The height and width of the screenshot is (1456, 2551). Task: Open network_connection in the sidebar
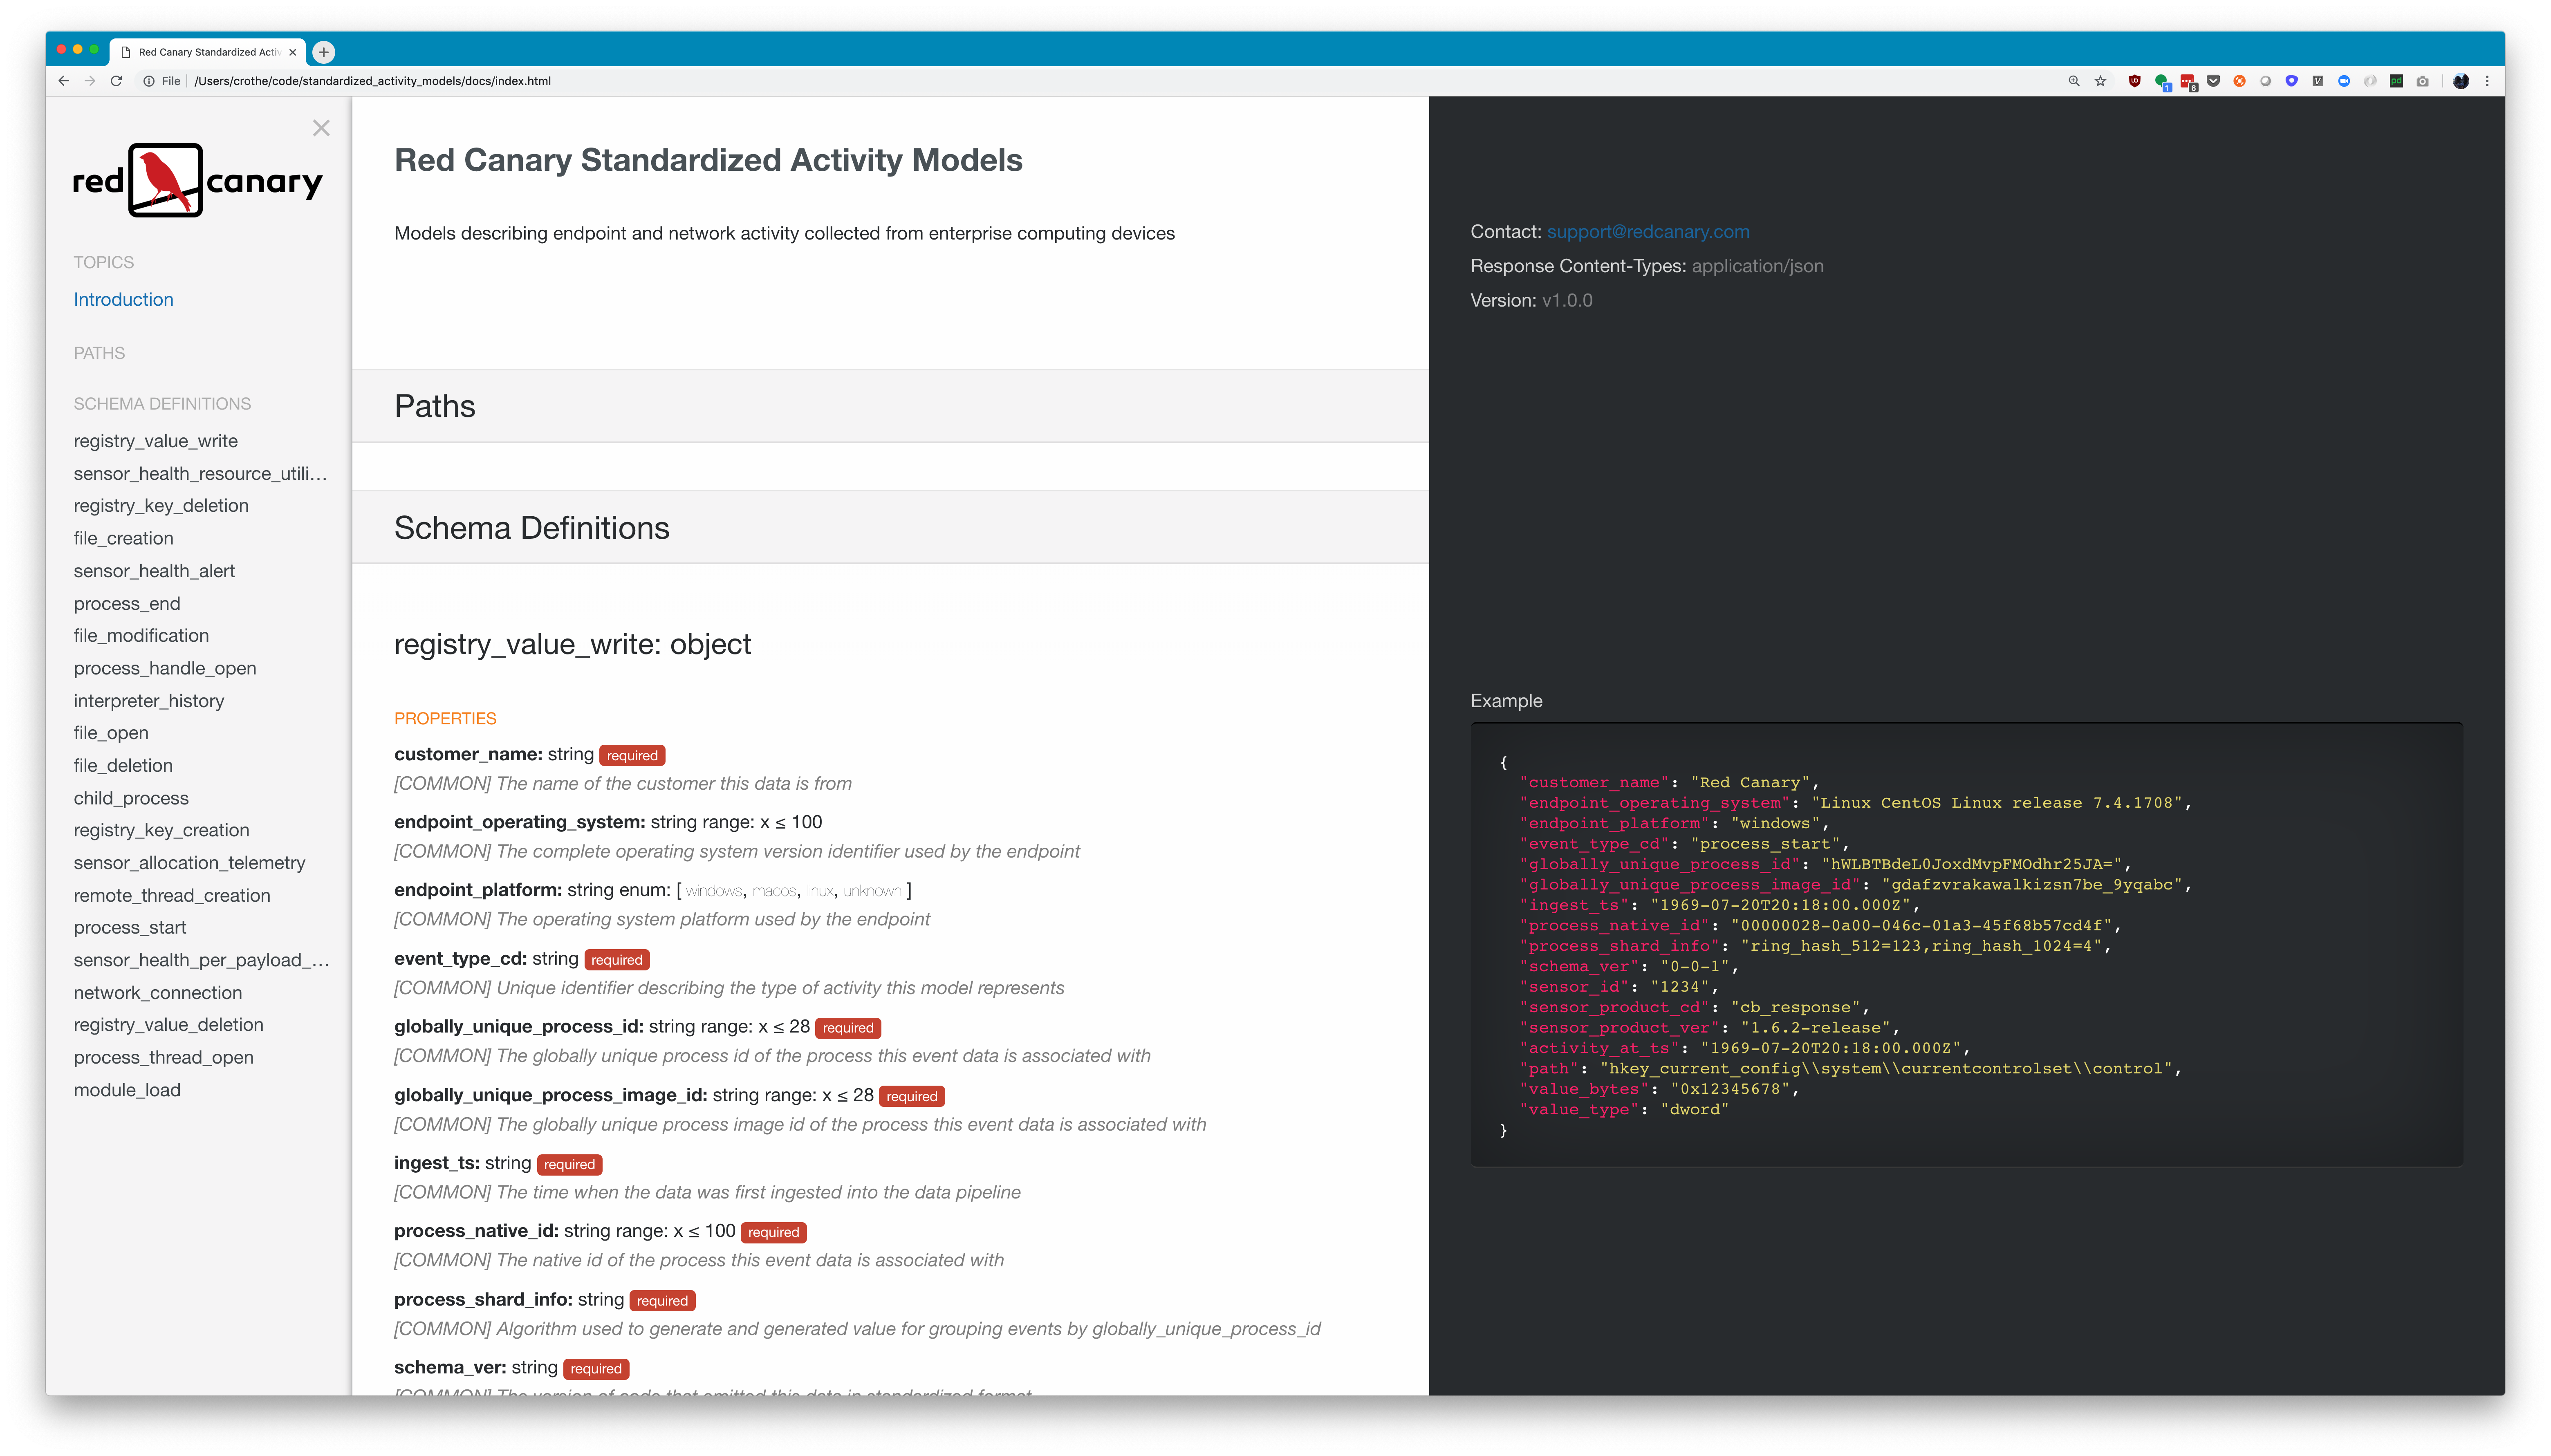tap(158, 993)
